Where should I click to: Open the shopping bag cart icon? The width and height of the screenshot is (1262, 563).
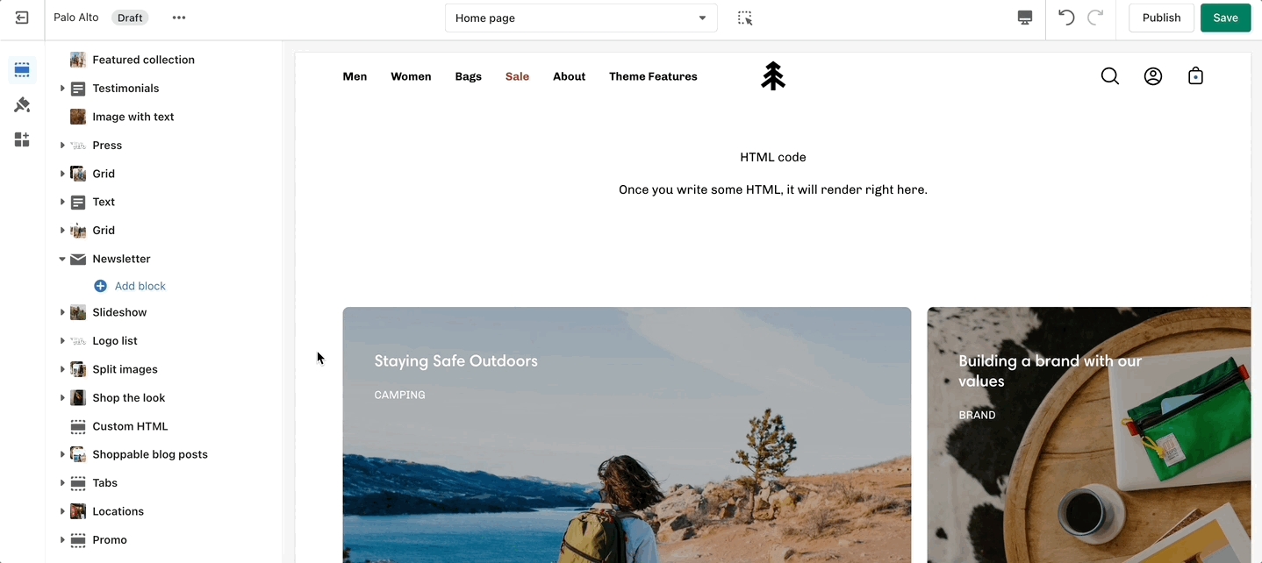pyautogui.click(x=1195, y=76)
